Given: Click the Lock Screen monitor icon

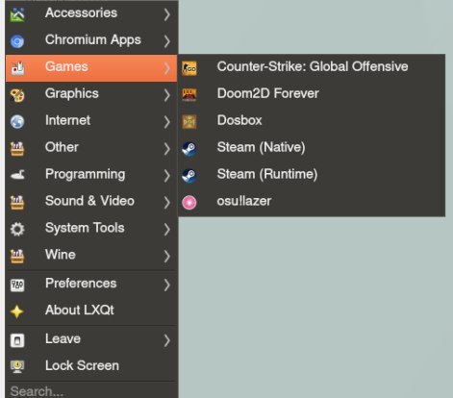Looking at the screenshot, I should point(17,367).
